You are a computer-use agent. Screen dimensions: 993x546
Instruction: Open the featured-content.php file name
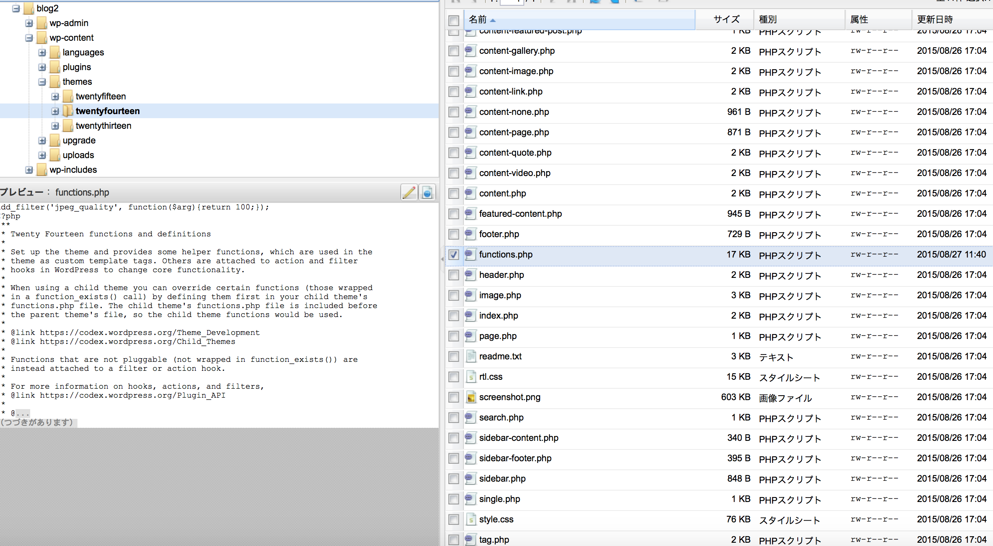521,214
